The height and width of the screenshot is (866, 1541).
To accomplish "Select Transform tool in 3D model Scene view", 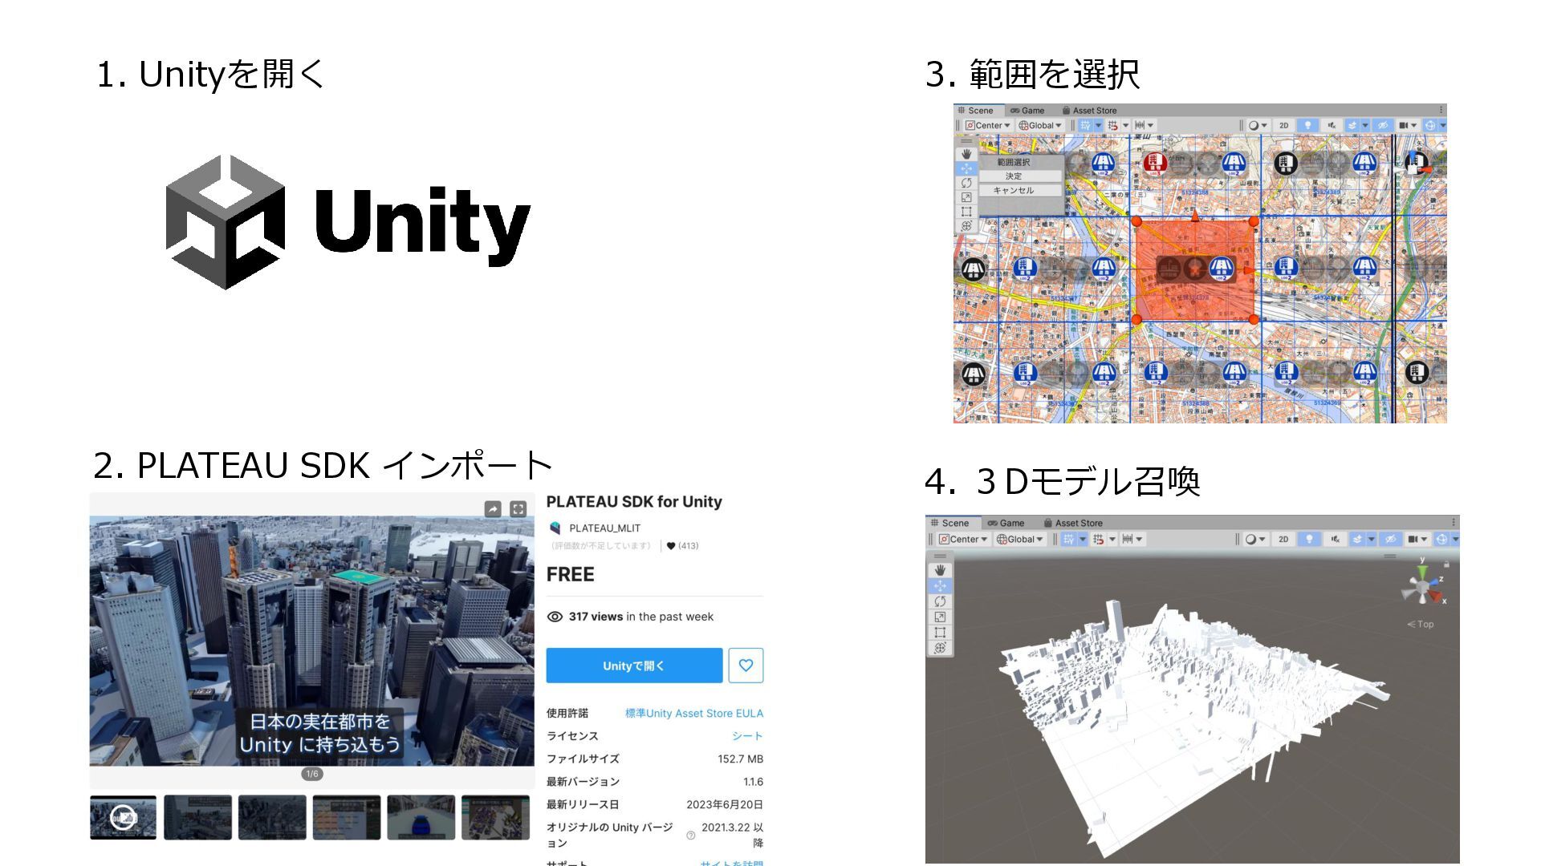I will point(940,647).
